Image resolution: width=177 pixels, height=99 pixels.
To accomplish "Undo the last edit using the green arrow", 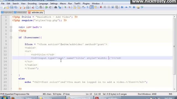I will (46, 7).
